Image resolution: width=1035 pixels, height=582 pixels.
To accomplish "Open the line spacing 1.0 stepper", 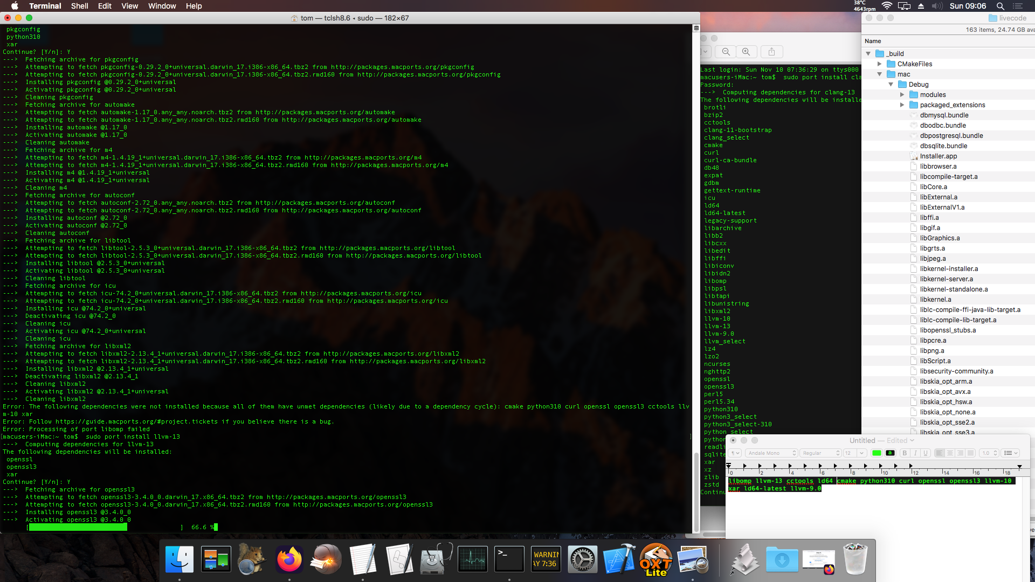I will coord(989,453).
